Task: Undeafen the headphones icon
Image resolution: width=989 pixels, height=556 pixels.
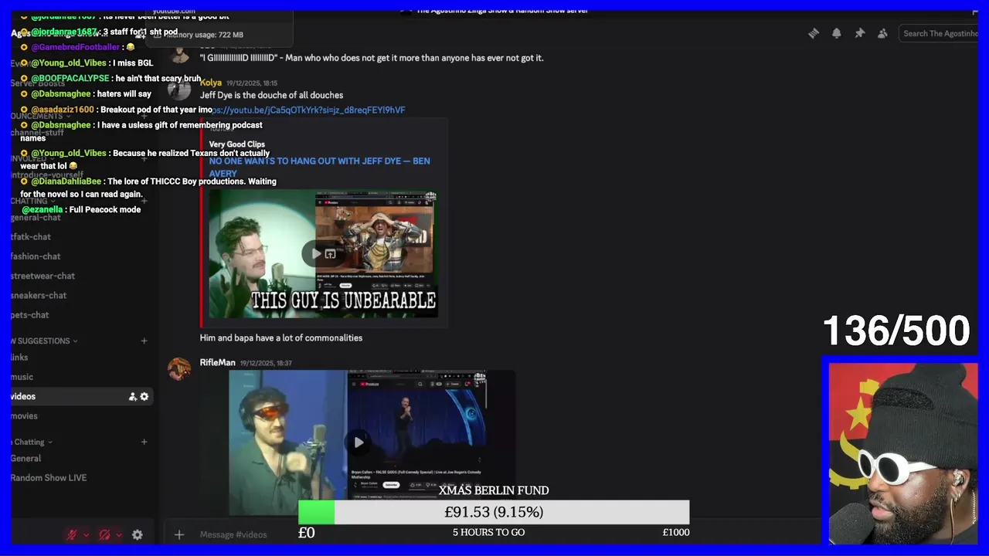Action: 104,534
